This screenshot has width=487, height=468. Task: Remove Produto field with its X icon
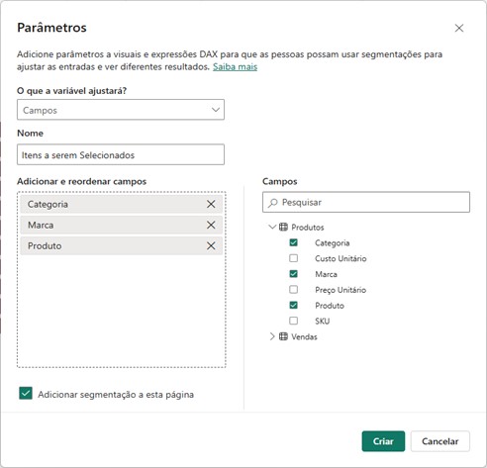point(211,245)
